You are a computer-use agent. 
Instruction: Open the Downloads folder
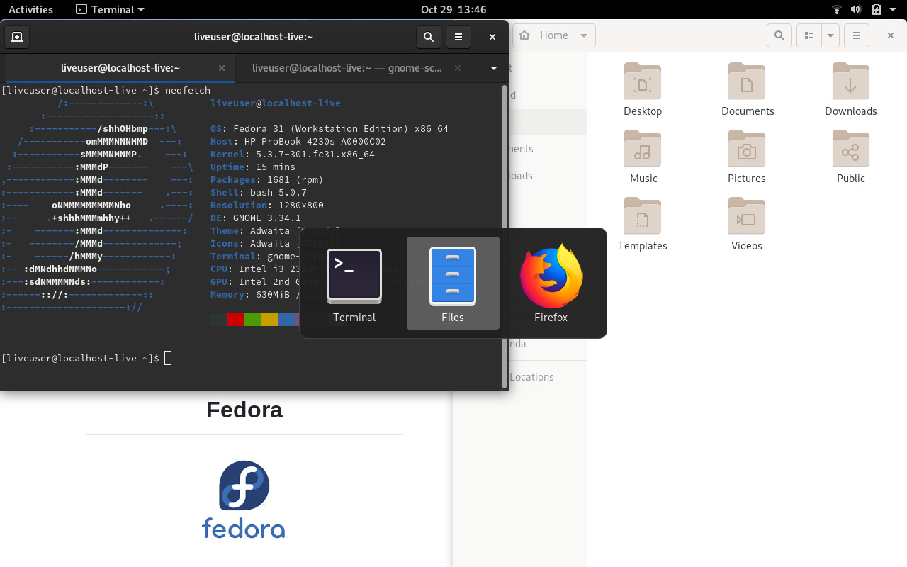tap(850, 89)
